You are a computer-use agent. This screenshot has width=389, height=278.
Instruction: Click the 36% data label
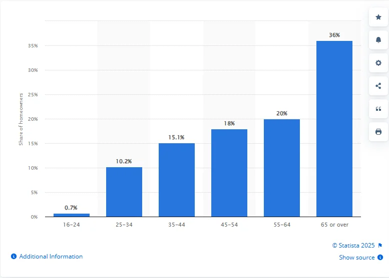click(x=334, y=35)
